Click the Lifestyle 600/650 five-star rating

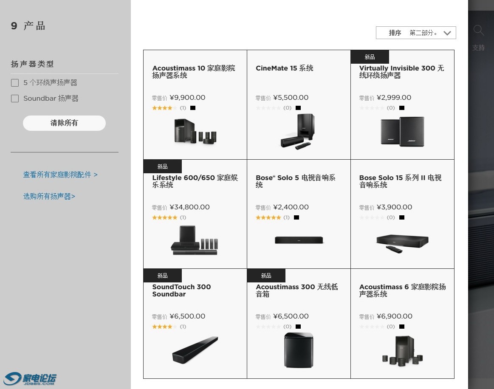pyautogui.click(x=165, y=217)
